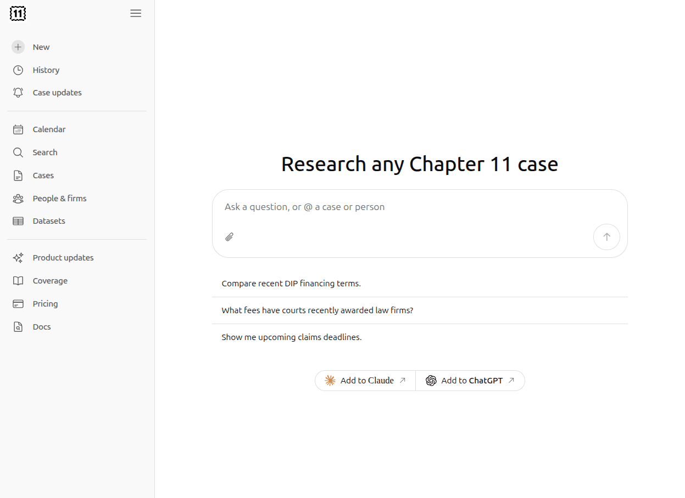Click the People & firms group icon
This screenshot has width=685, height=498.
(18, 199)
